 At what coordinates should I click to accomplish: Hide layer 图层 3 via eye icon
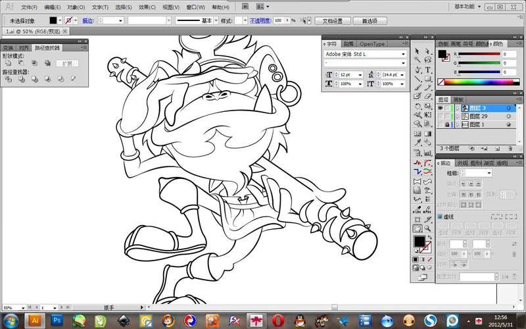pos(440,108)
